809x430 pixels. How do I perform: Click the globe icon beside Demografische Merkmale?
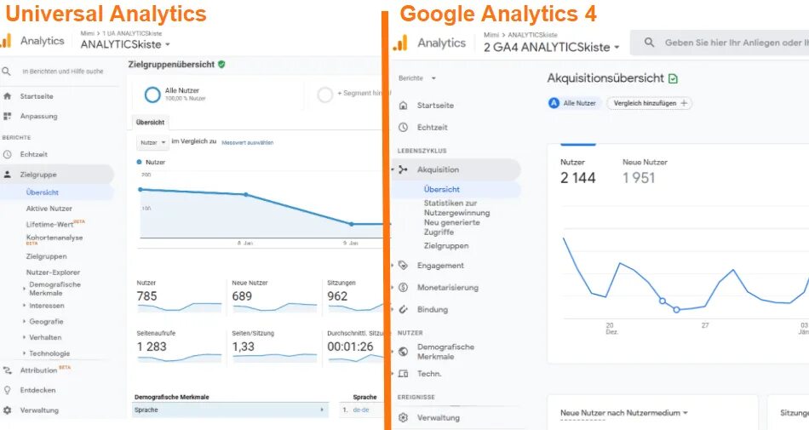point(404,352)
